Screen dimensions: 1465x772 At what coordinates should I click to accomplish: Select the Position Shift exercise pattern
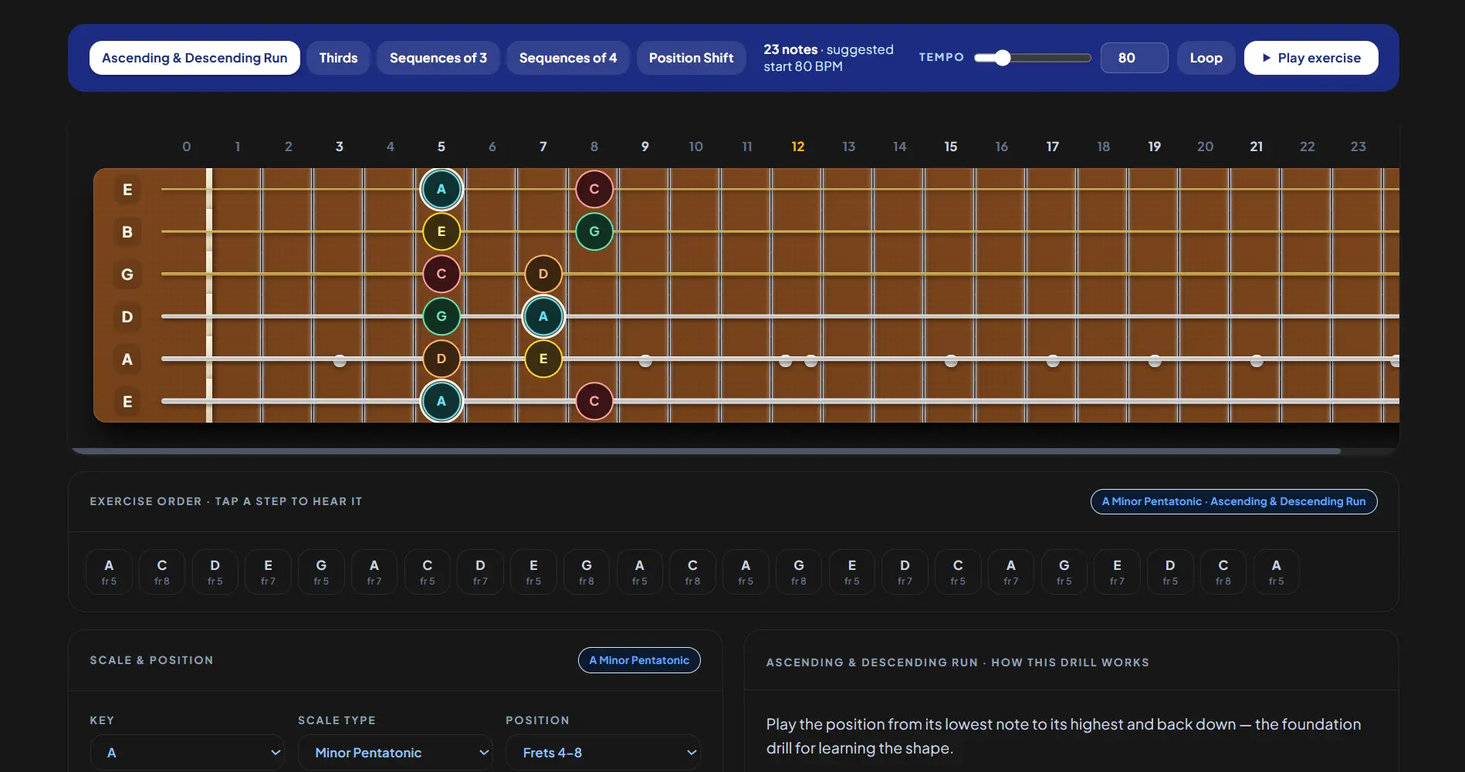(x=691, y=58)
